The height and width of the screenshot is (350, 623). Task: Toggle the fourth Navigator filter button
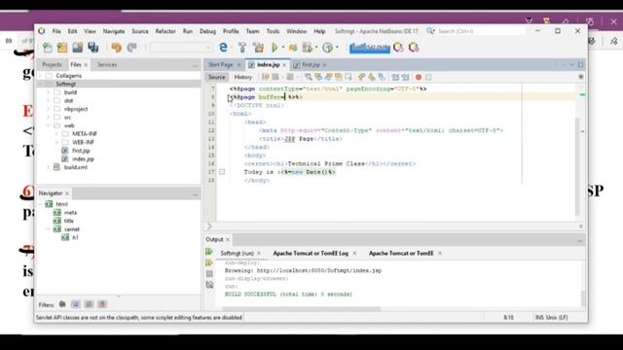102,304
